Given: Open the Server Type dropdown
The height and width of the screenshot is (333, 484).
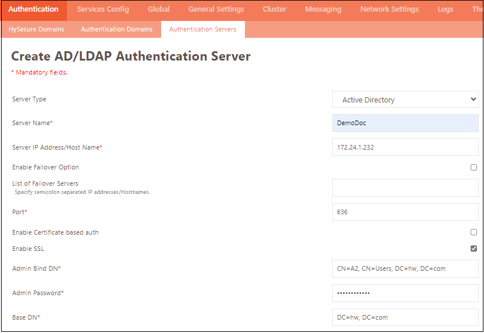Looking at the screenshot, I should pos(405,100).
